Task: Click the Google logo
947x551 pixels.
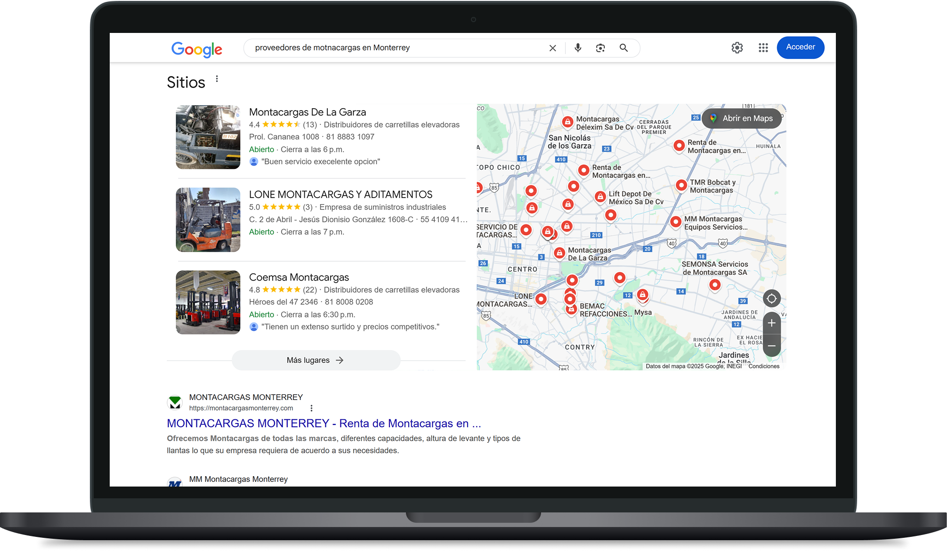Action: [x=196, y=48]
